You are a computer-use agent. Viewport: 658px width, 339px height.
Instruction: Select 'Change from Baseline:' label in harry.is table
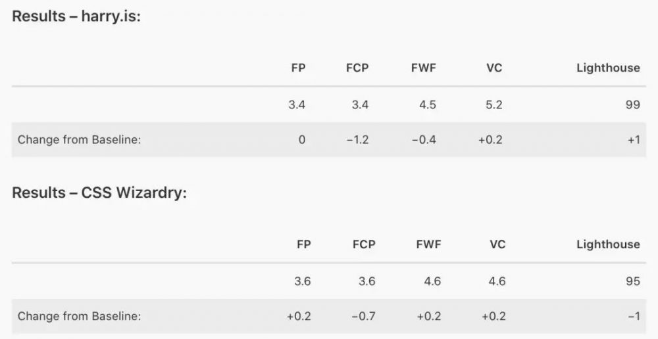pyautogui.click(x=80, y=139)
